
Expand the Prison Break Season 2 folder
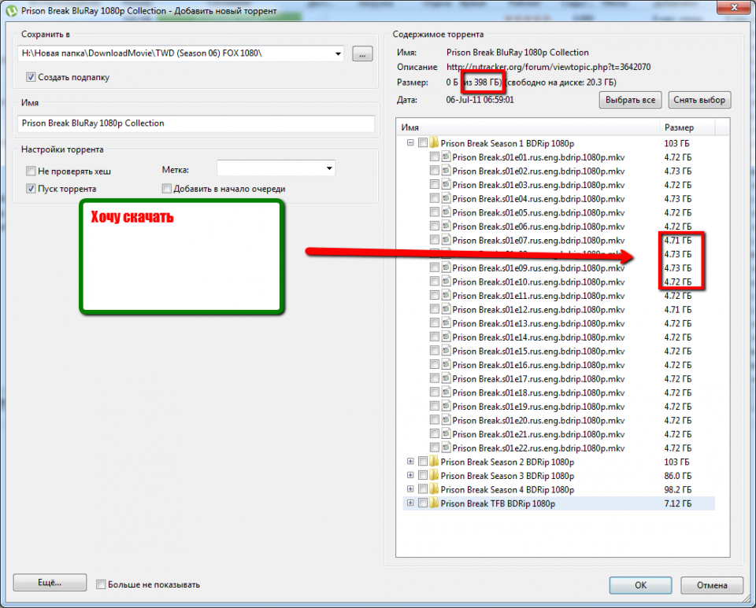coord(410,462)
